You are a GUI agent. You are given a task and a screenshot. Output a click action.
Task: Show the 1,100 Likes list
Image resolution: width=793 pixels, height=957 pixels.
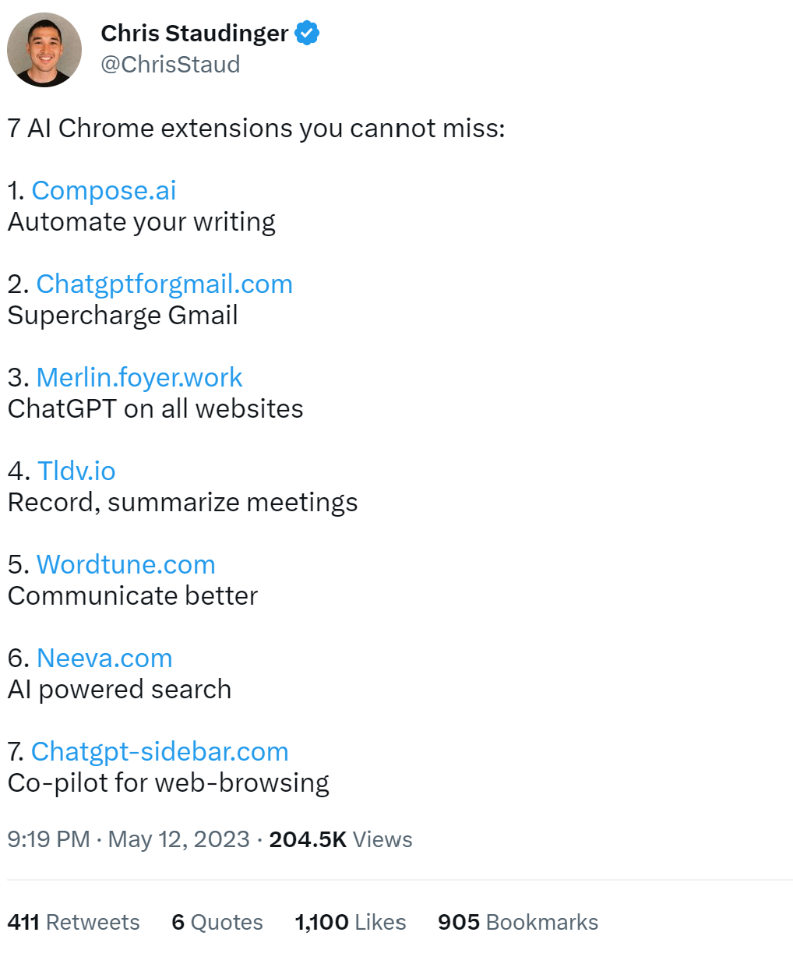351,923
